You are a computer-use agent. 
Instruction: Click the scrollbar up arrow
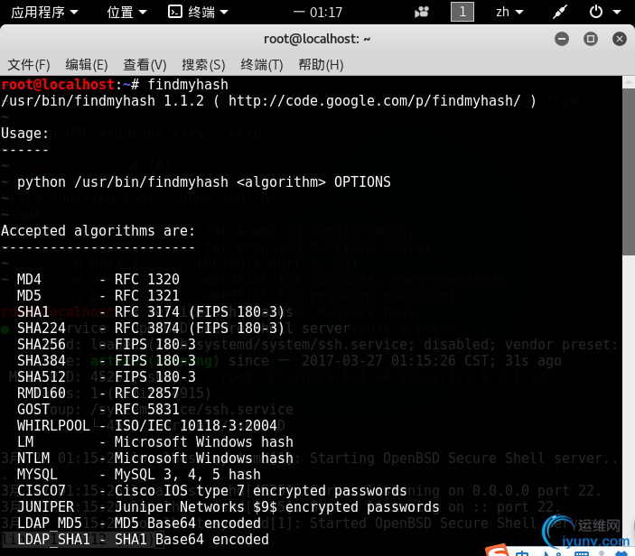(x=629, y=82)
